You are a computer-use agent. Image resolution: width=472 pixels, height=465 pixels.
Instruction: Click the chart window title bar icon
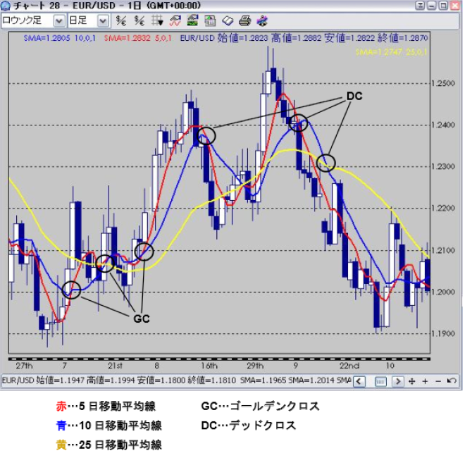pyautogui.click(x=7, y=6)
